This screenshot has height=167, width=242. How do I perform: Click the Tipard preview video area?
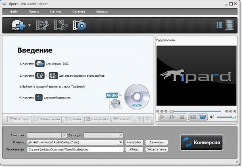pyautogui.click(x=196, y=75)
